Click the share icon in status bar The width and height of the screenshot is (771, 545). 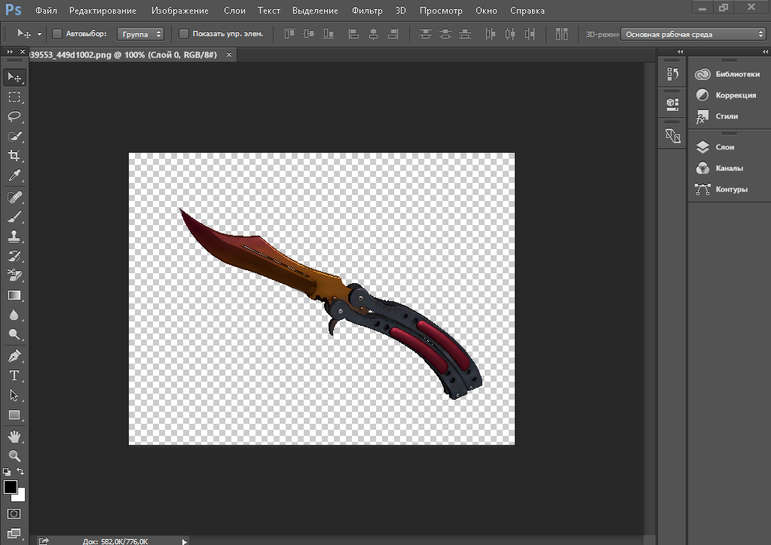coord(44,541)
